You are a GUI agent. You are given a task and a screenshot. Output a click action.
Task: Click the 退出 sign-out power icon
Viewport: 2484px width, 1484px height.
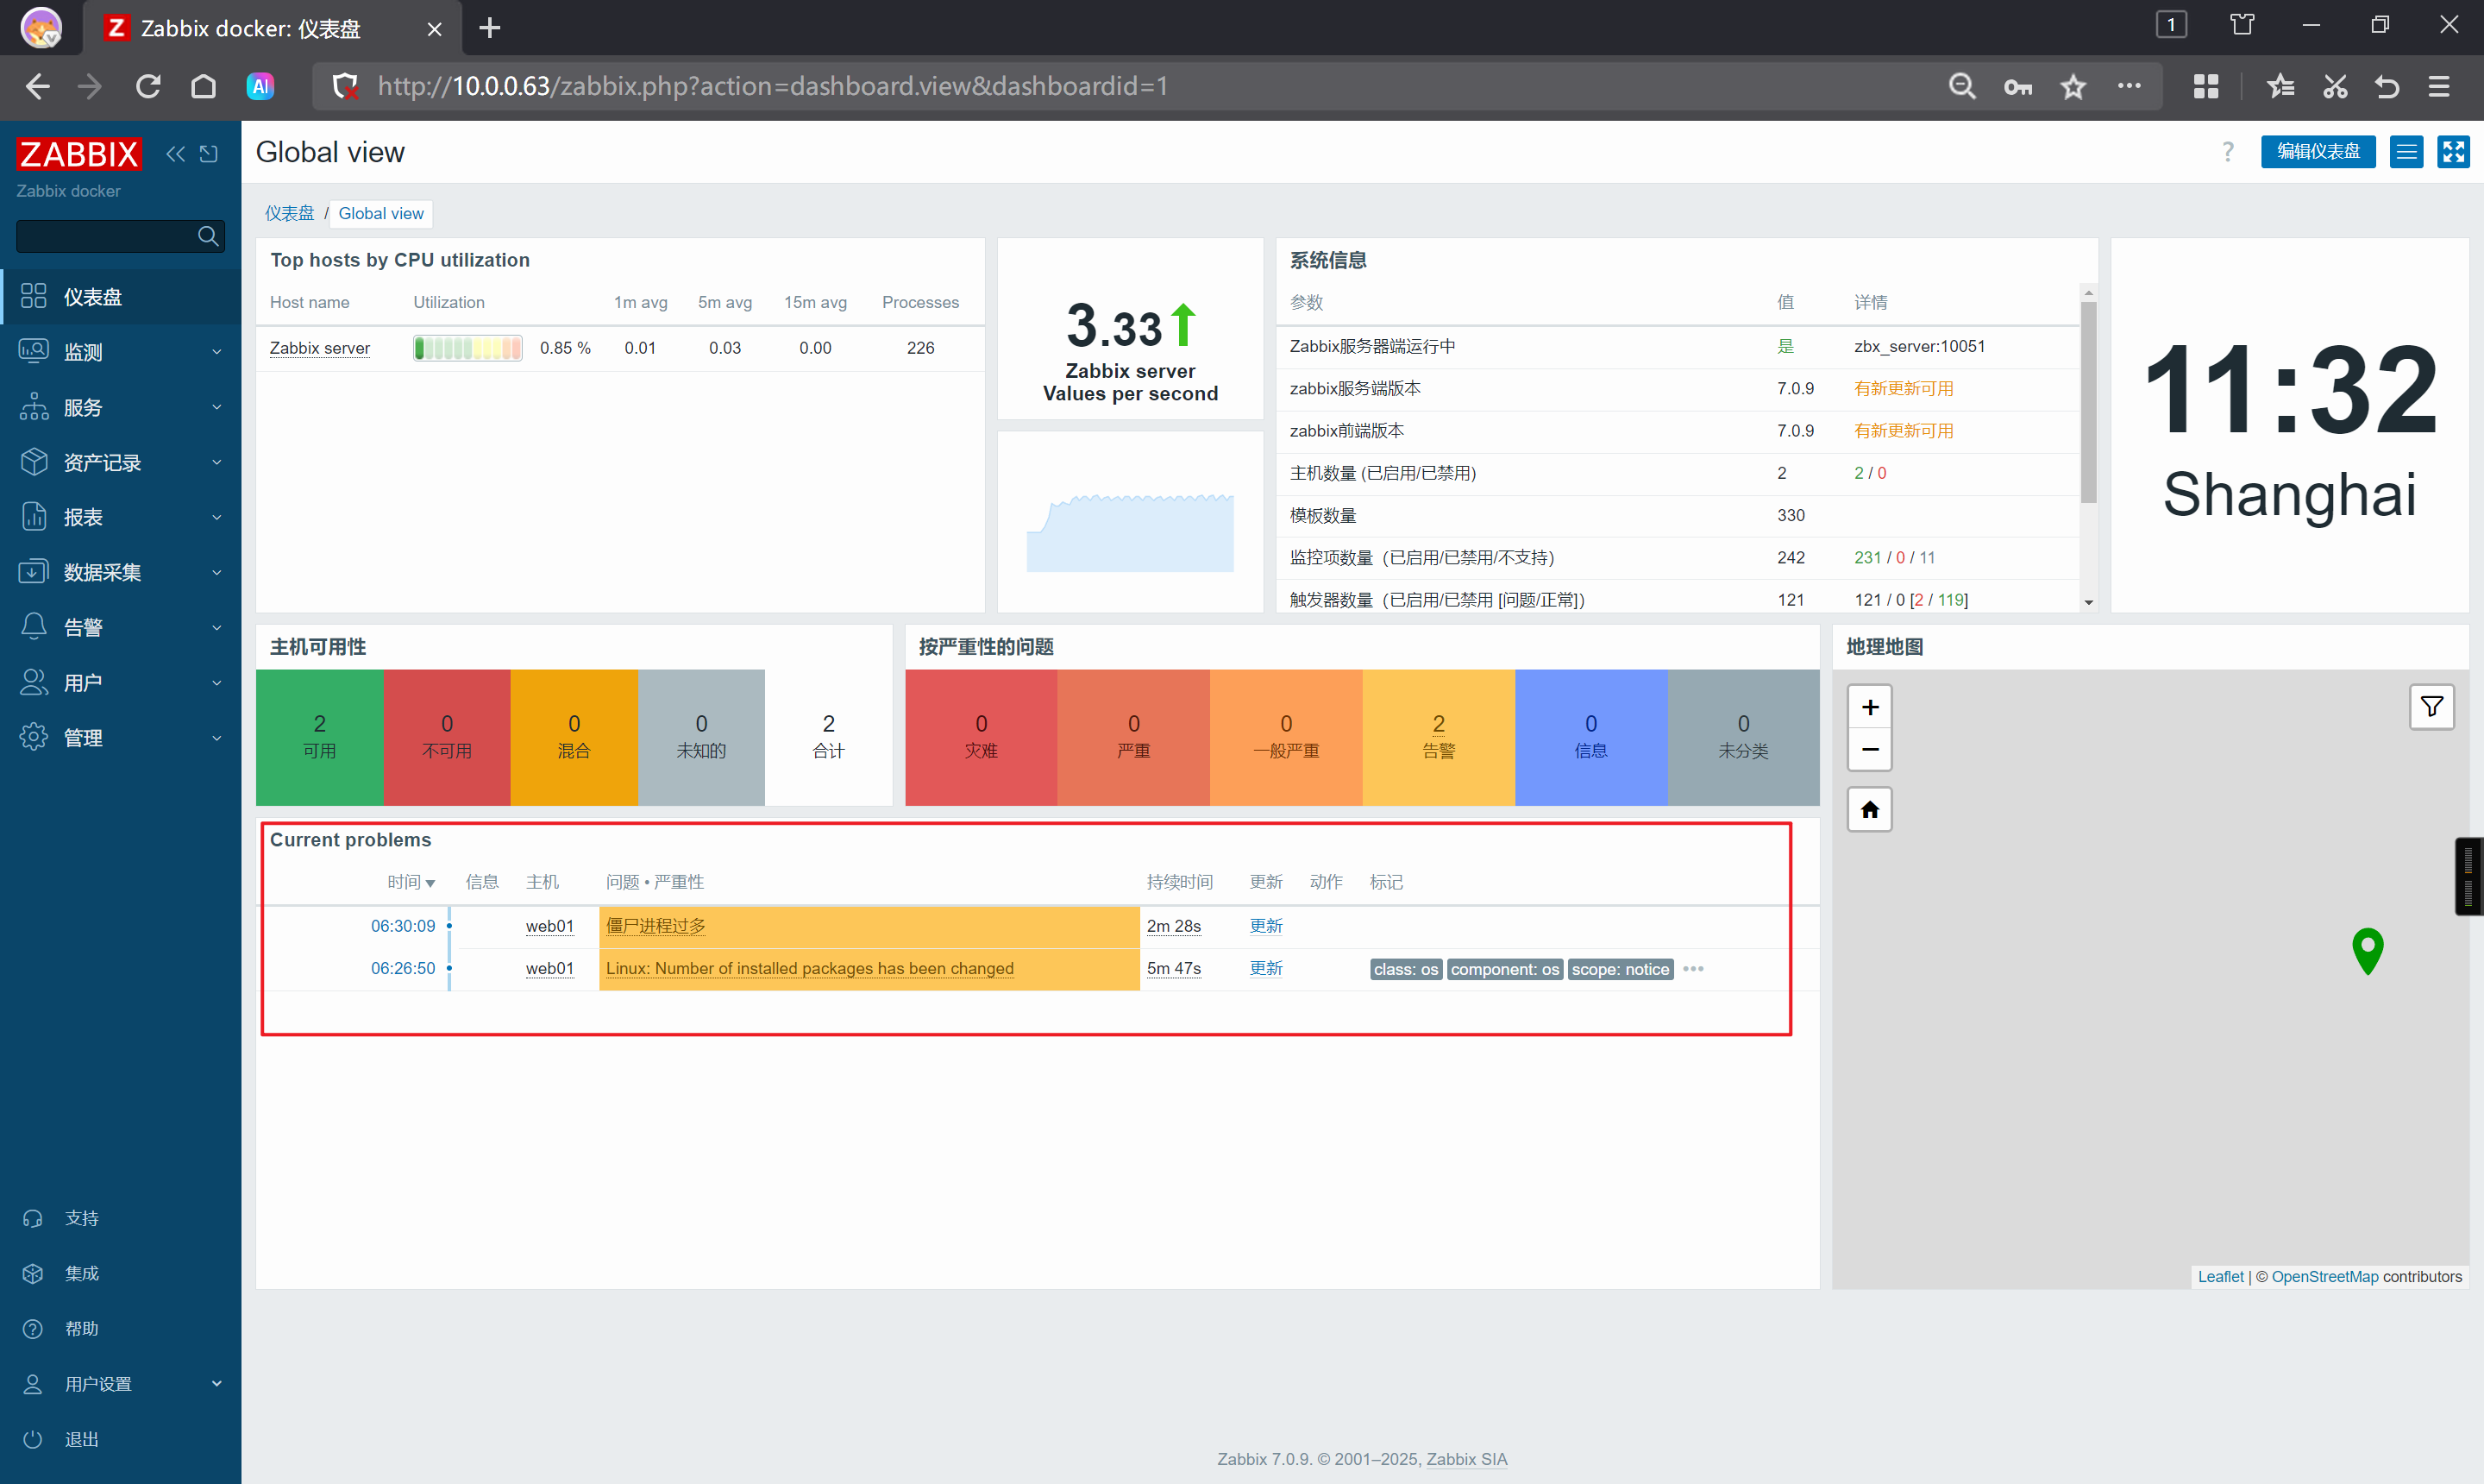33,1440
